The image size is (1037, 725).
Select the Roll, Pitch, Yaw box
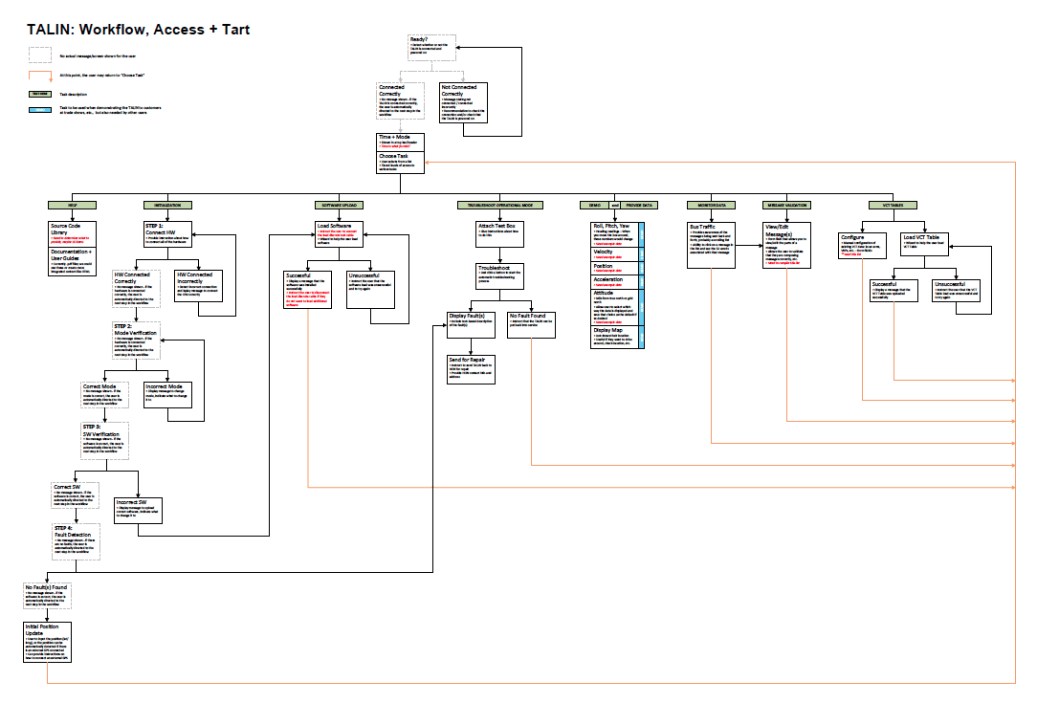pos(615,234)
